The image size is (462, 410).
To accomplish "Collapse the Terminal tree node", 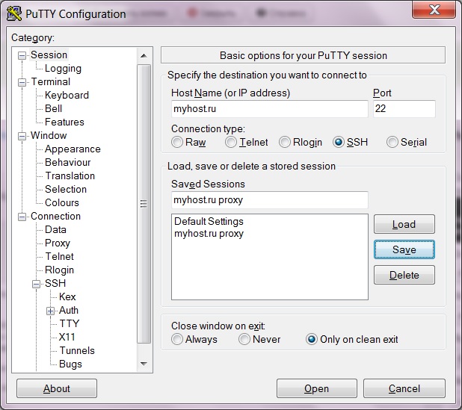I will tap(22, 82).
